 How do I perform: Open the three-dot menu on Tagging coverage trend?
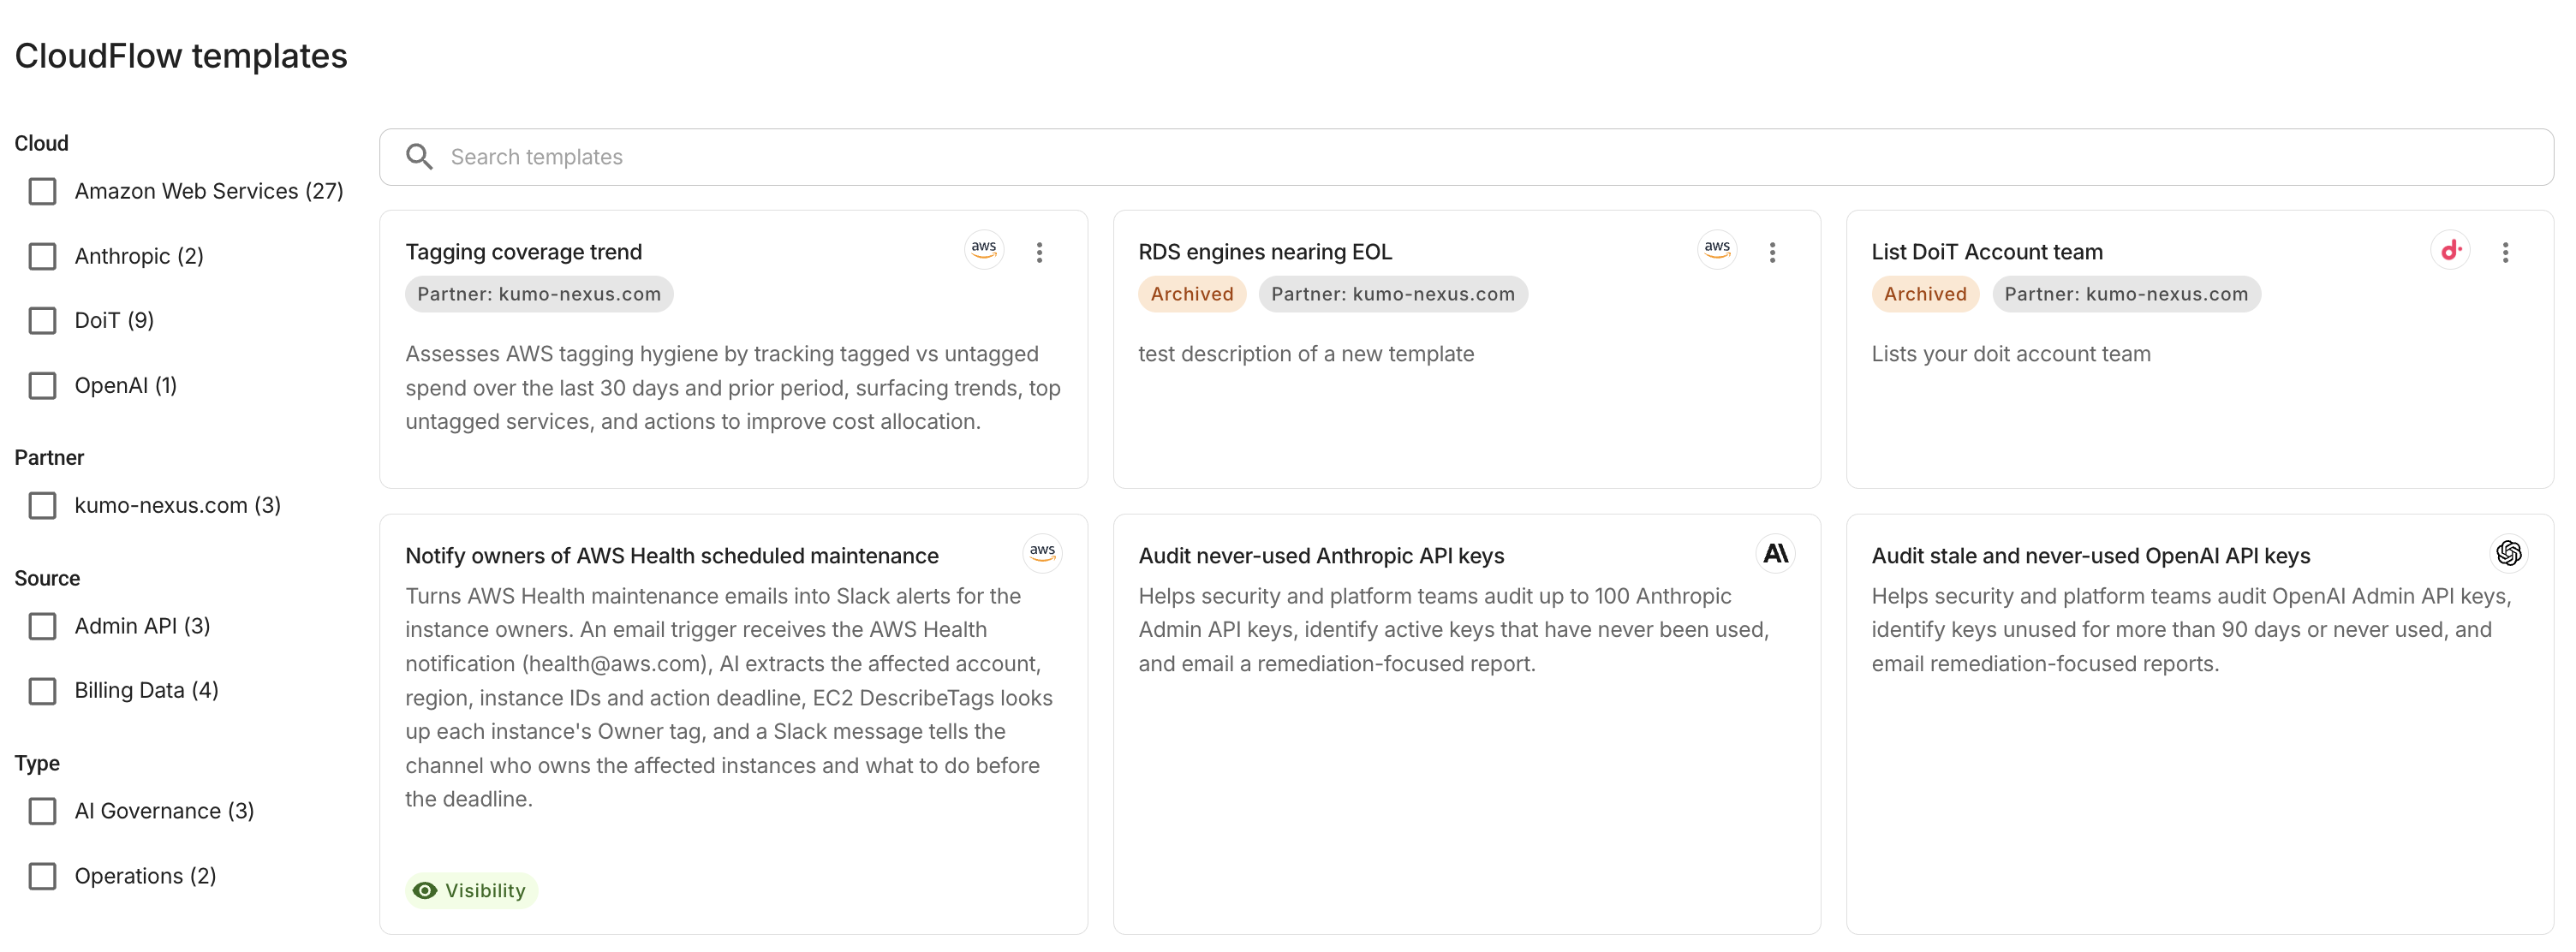click(1039, 252)
